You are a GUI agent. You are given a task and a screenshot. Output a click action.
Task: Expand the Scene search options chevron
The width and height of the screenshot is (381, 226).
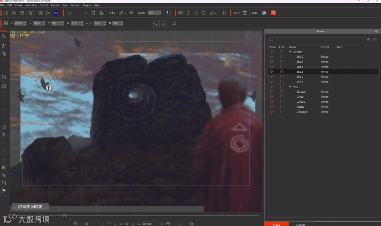pos(375,40)
